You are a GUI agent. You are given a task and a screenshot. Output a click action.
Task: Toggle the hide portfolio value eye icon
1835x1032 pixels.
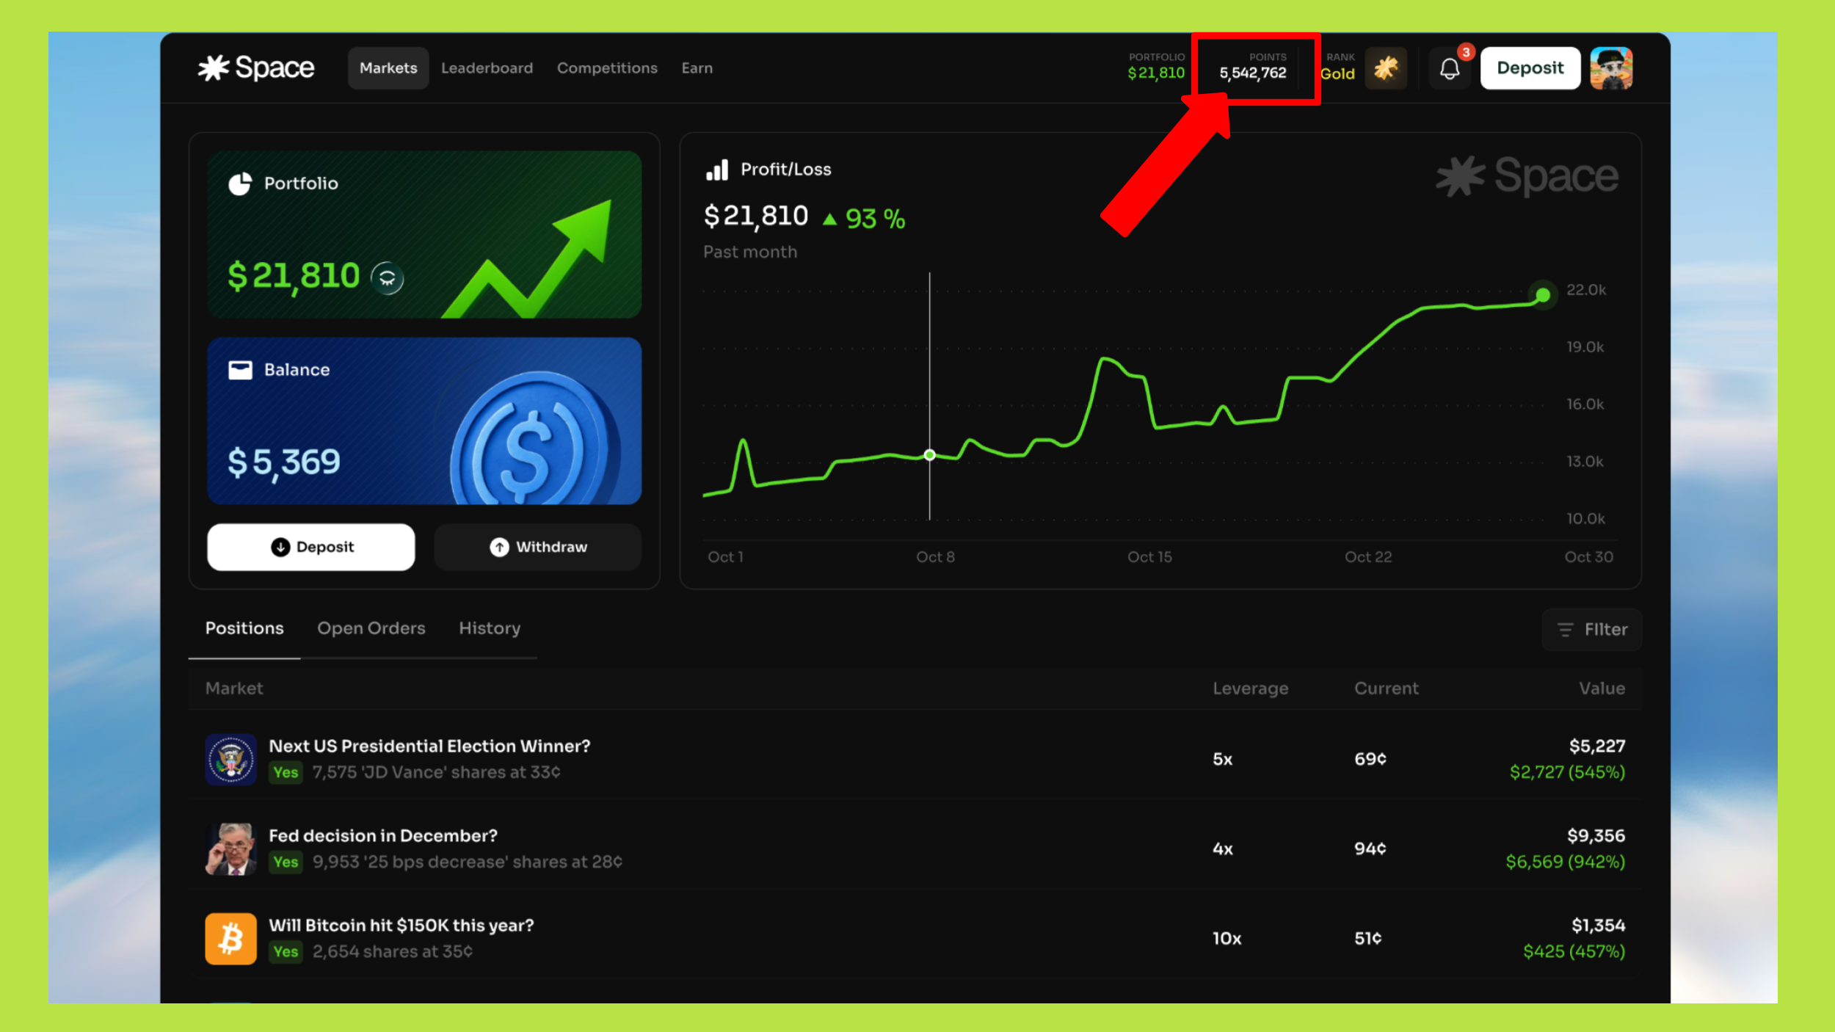(x=387, y=278)
